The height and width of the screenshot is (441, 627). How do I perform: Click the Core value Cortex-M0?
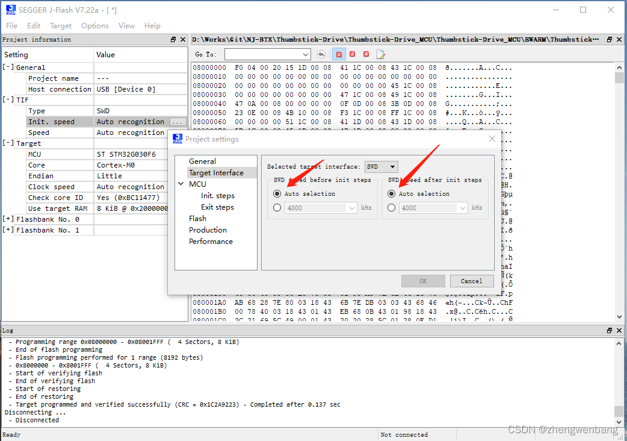(x=116, y=165)
